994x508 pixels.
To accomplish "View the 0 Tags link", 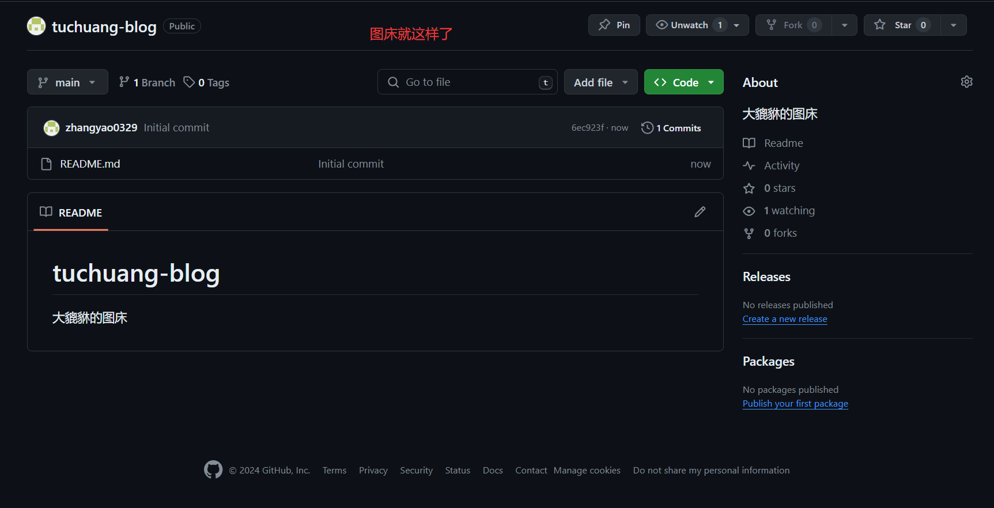I will coord(206,82).
